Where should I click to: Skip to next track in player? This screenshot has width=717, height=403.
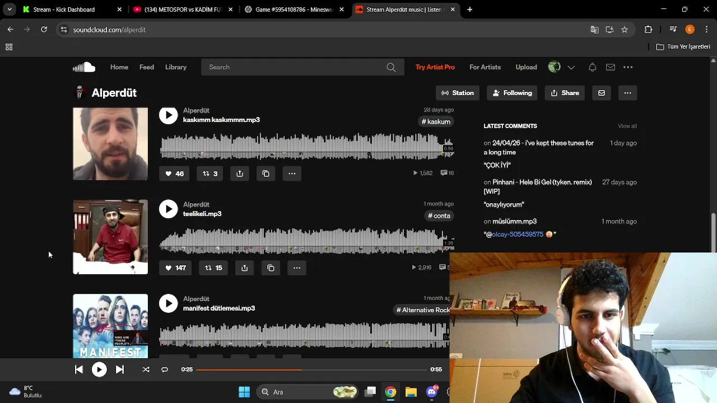point(120,369)
